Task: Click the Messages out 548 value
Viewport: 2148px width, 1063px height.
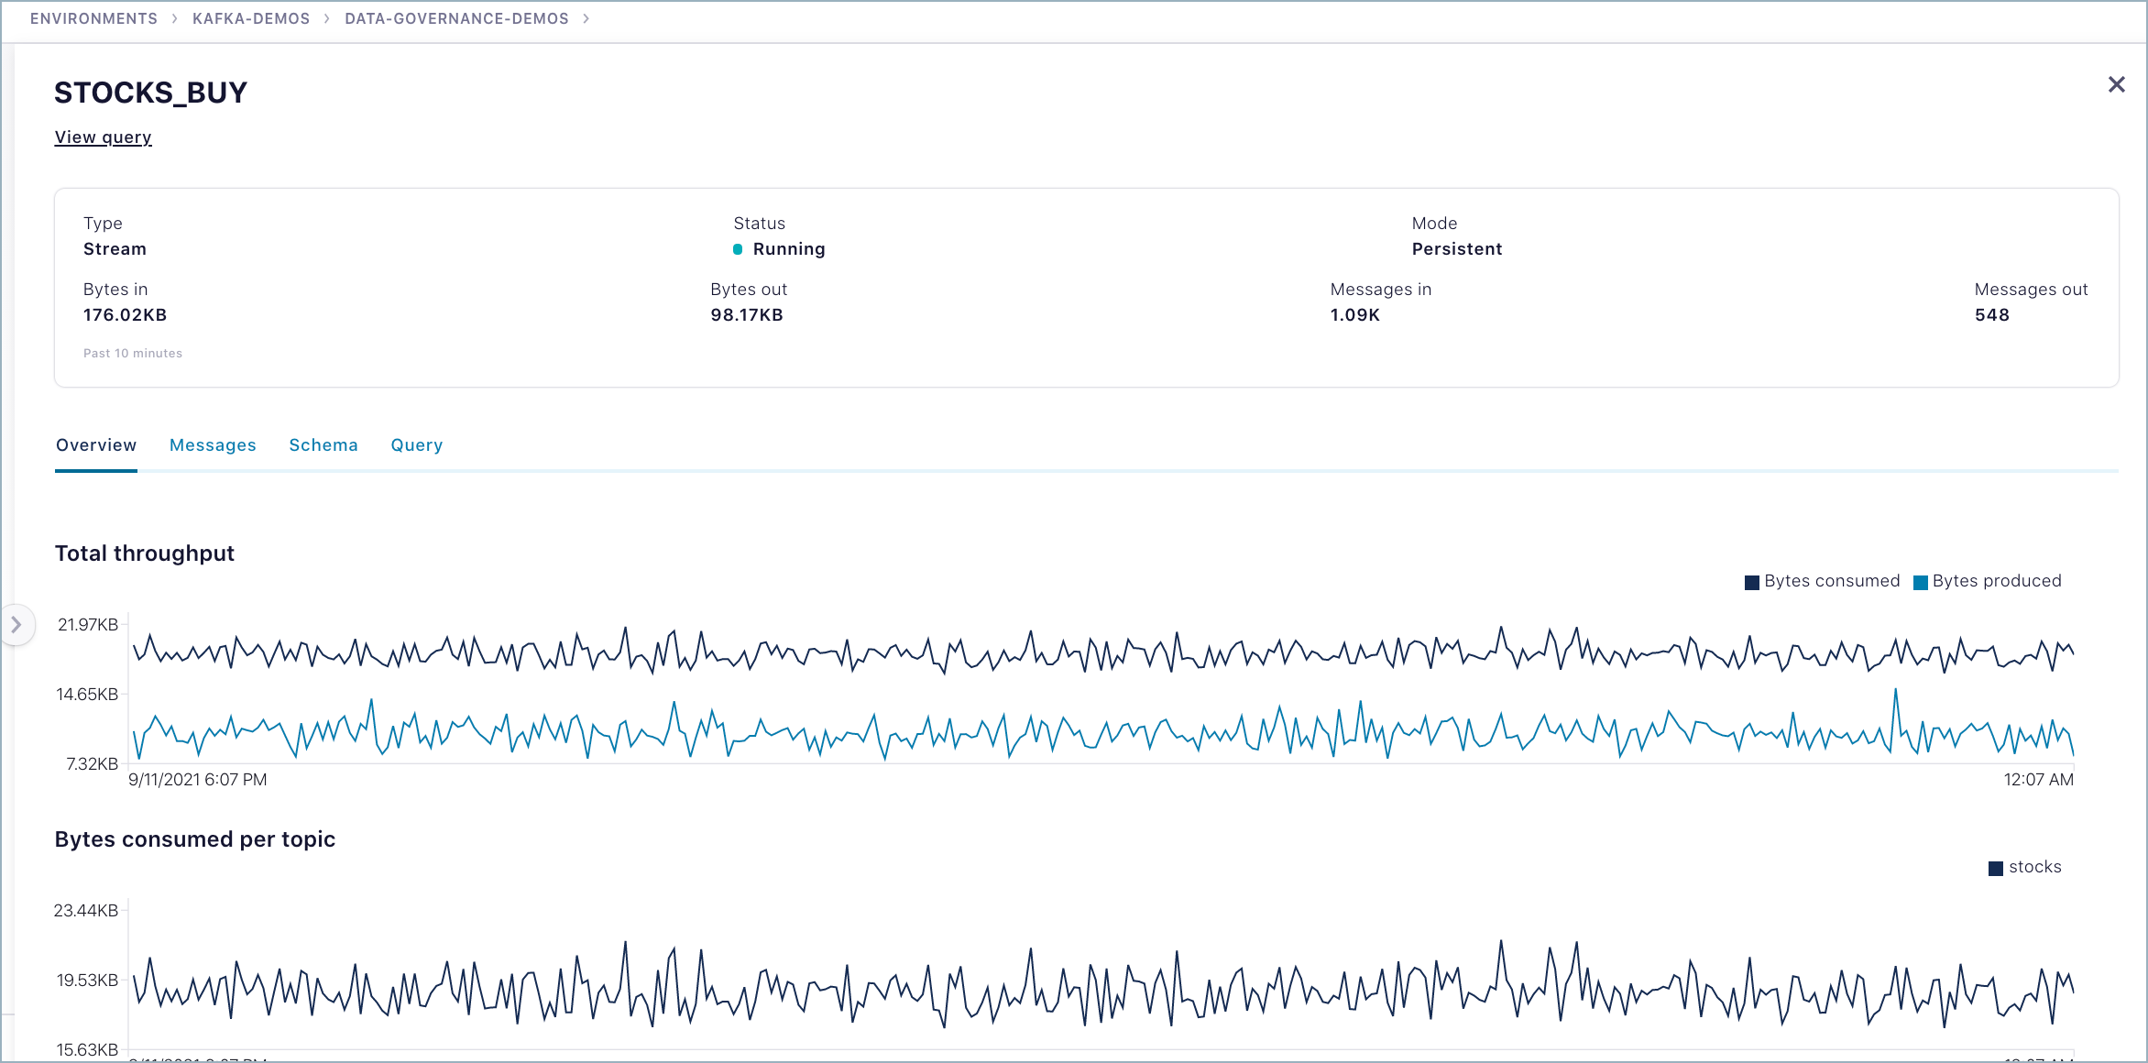Action: pyautogui.click(x=1991, y=315)
